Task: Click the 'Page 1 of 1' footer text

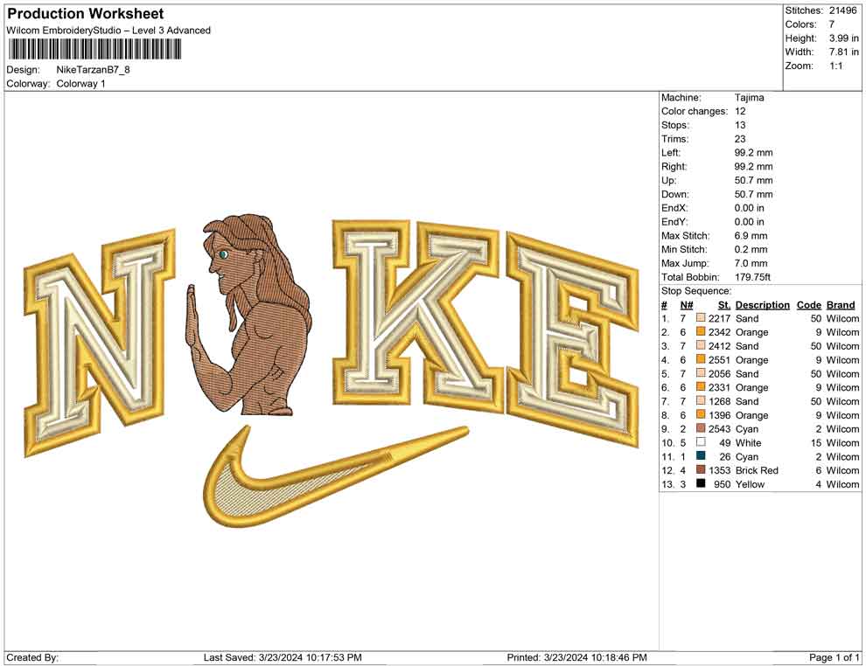Action: click(x=834, y=657)
